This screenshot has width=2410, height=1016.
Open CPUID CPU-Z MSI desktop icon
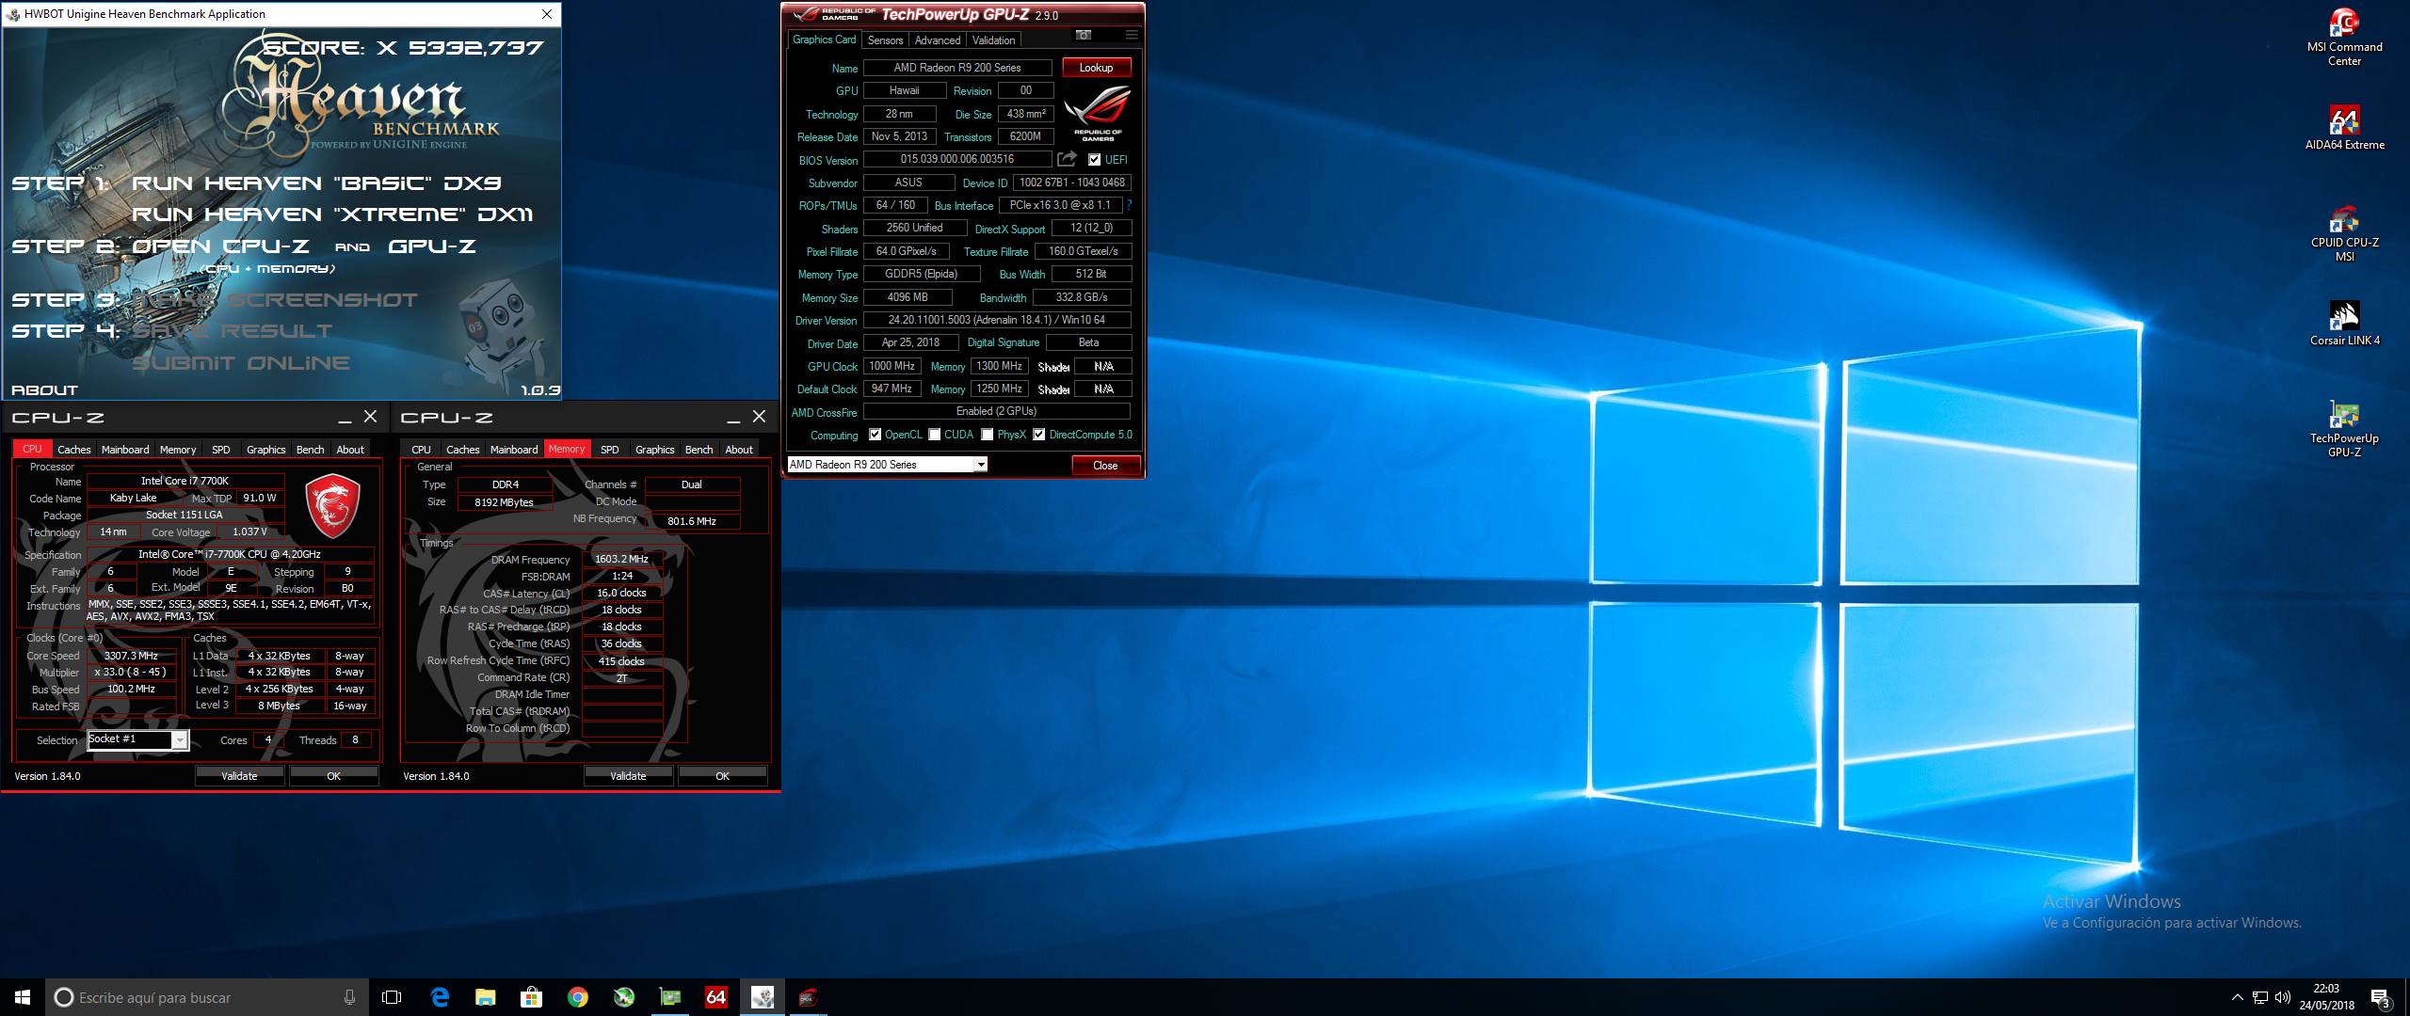(x=2344, y=232)
